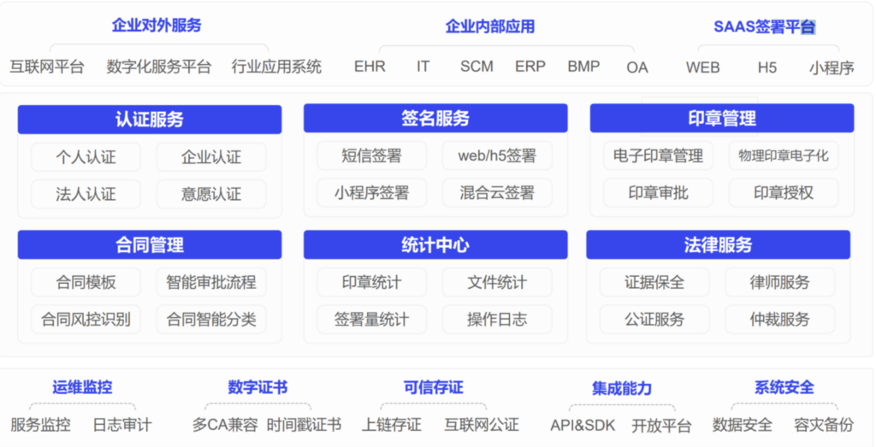
Task: Click the web/h5签署 button
Action: pos(497,156)
